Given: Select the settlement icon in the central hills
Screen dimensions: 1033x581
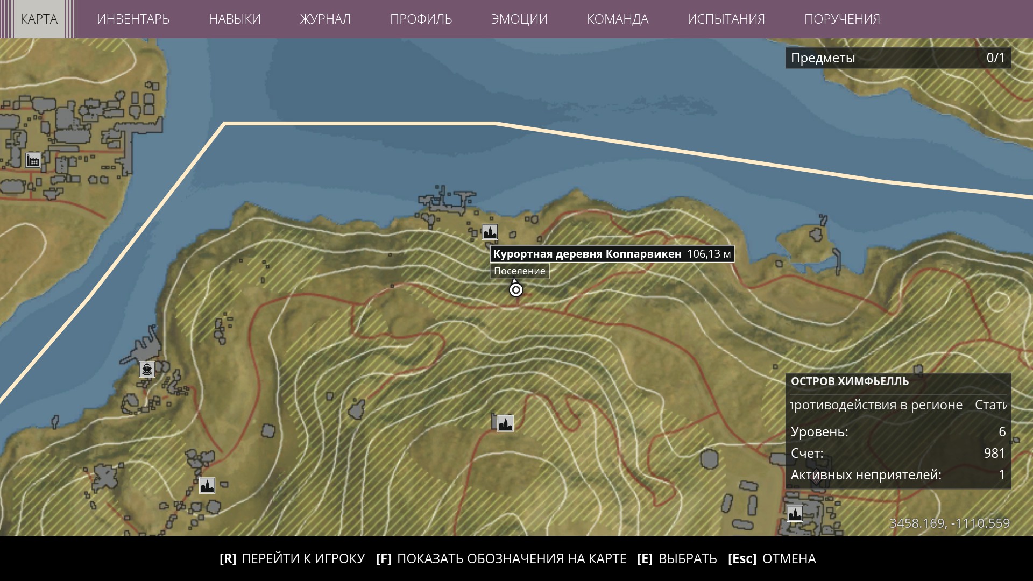Looking at the screenshot, I should click(505, 423).
